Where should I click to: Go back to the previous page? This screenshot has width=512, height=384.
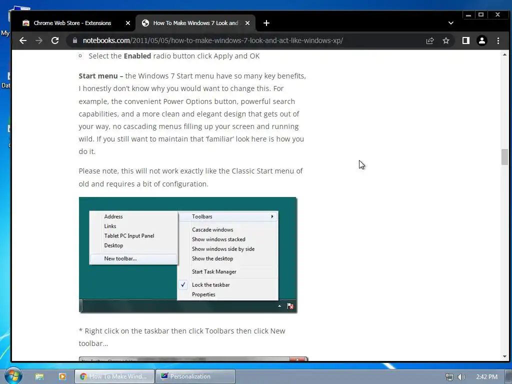click(23, 40)
